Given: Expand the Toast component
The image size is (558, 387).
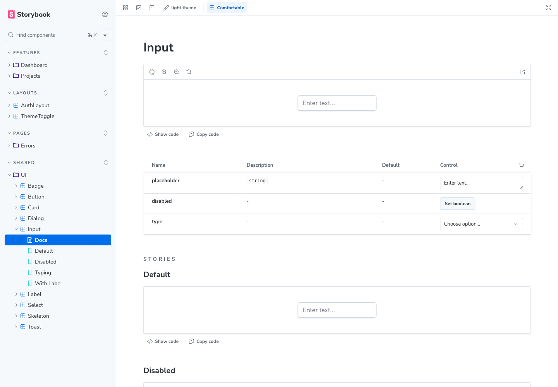Looking at the screenshot, I should (x=58, y=327).
